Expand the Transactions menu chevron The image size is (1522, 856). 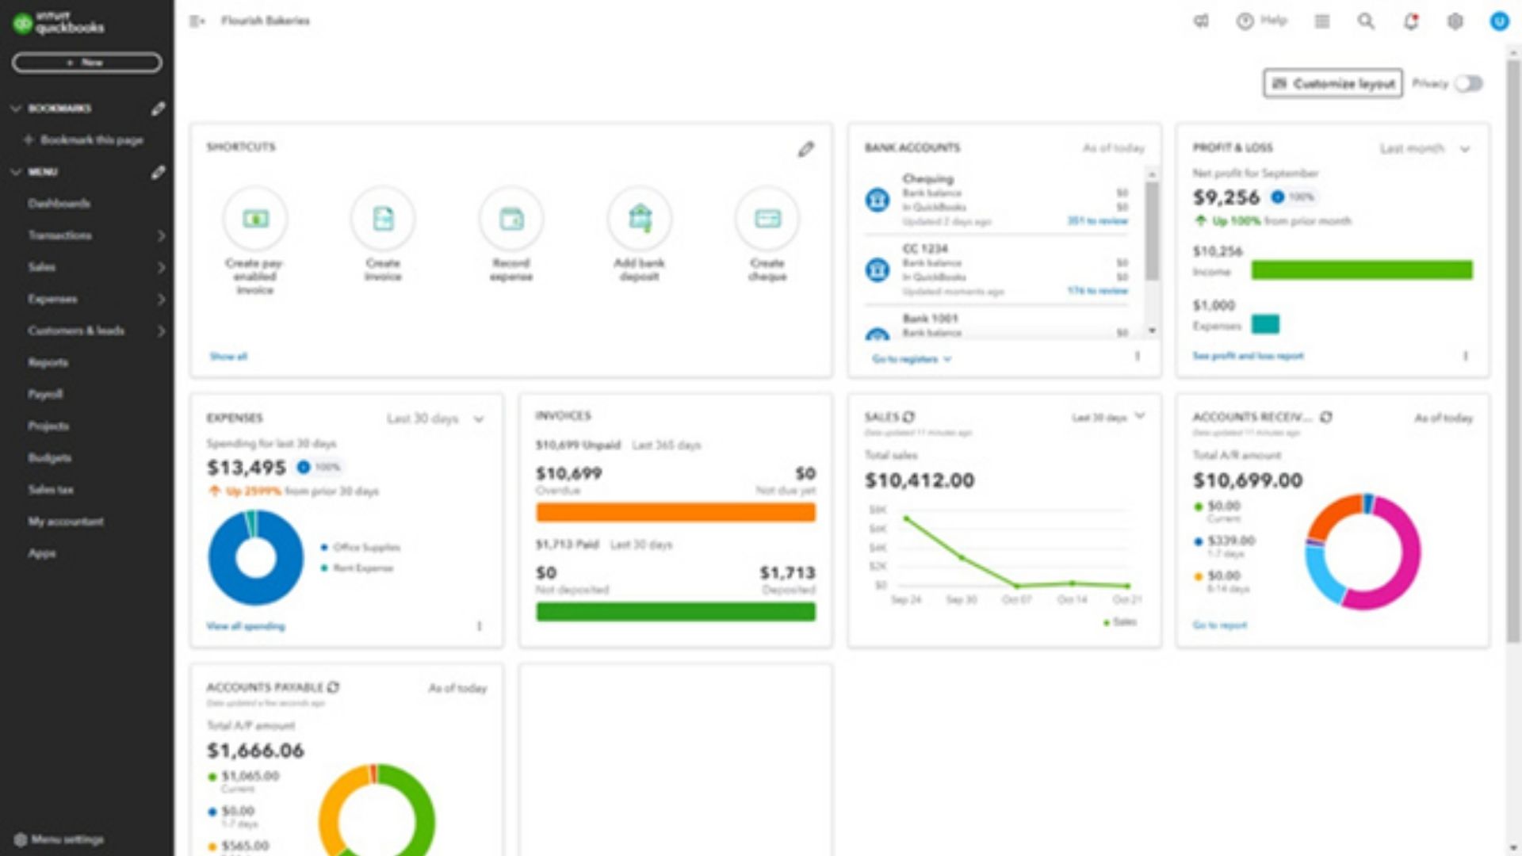pyautogui.click(x=161, y=235)
